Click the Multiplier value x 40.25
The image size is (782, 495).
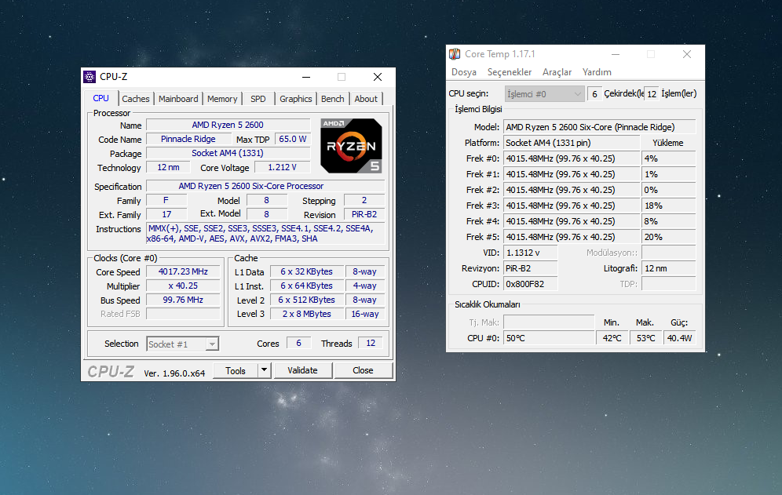point(183,286)
